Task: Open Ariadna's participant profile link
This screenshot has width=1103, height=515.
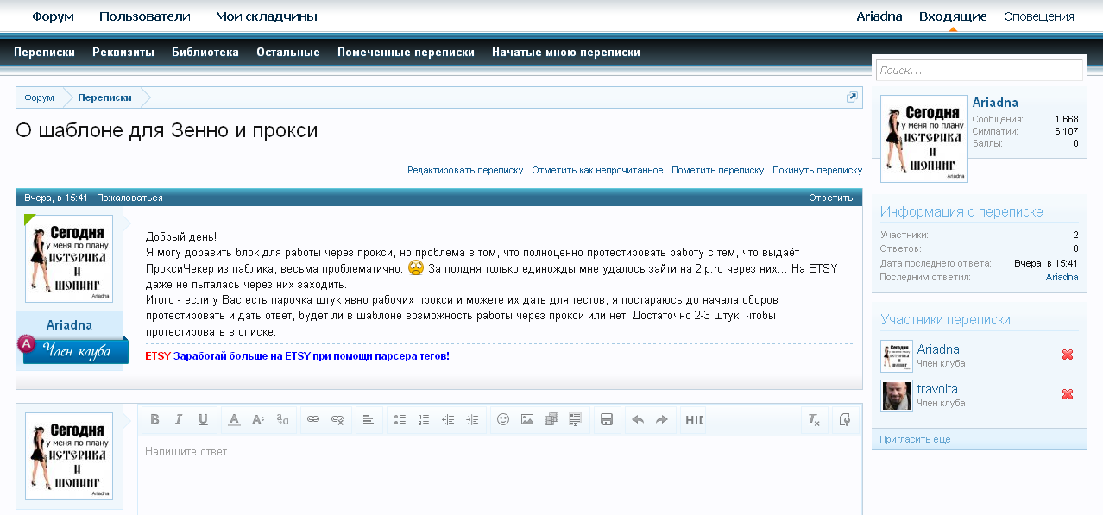Action: [938, 349]
